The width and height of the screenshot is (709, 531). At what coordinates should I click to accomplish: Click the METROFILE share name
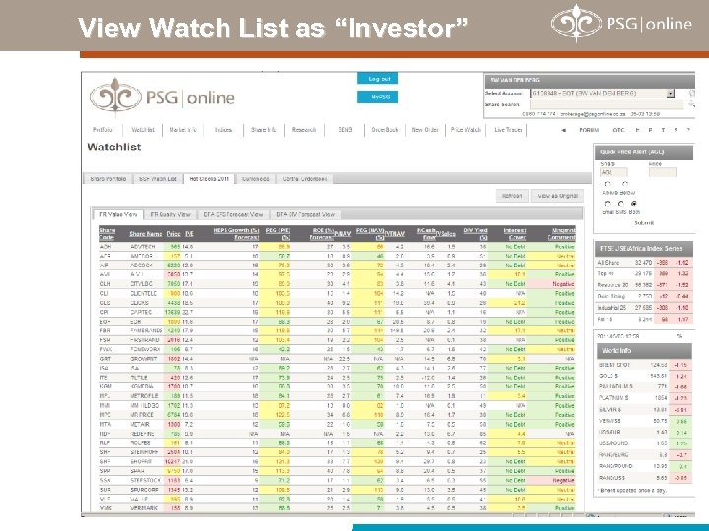(144, 396)
